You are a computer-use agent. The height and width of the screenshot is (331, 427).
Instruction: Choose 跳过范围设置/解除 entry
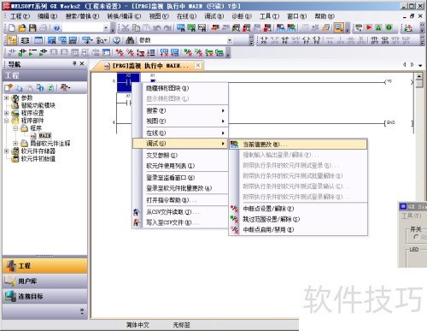(298, 219)
